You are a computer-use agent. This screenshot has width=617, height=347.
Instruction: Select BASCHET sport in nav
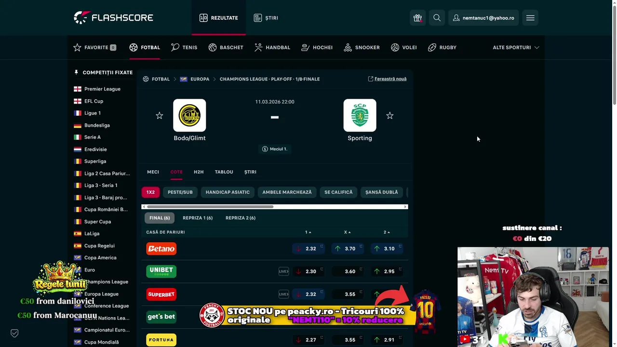click(226, 47)
